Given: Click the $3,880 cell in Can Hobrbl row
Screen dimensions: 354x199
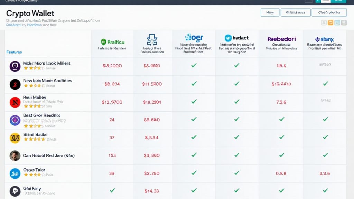Looking at the screenshot, I should coord(152,155).
